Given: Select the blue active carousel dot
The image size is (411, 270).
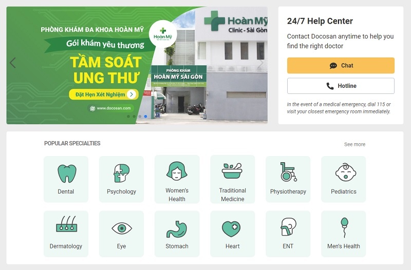Looking at the screenshot, I should click(145, 117).
